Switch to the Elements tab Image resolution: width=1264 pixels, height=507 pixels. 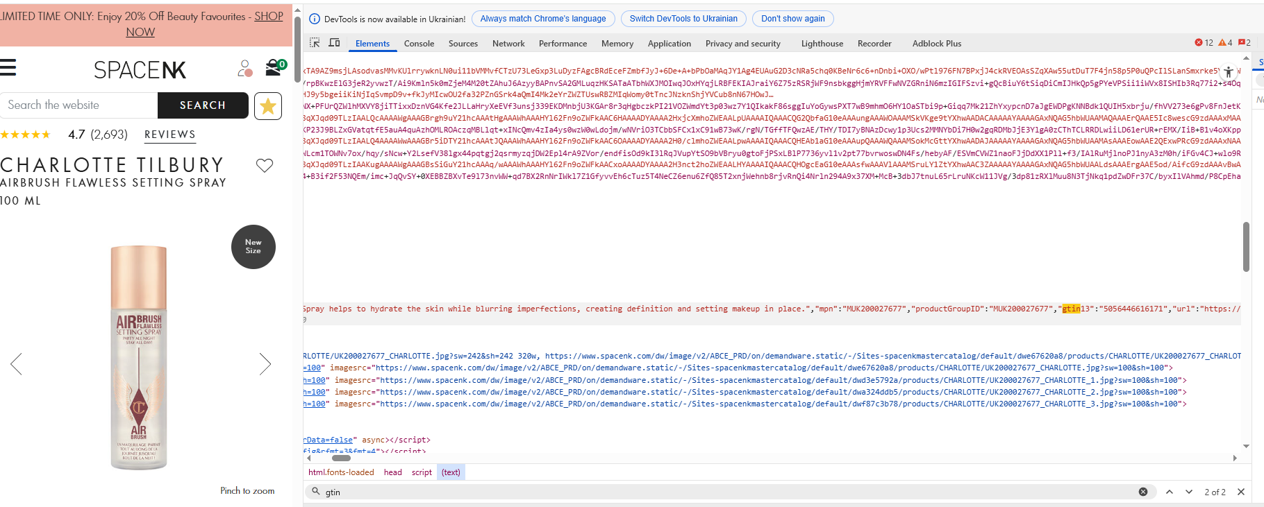(372, 44)
